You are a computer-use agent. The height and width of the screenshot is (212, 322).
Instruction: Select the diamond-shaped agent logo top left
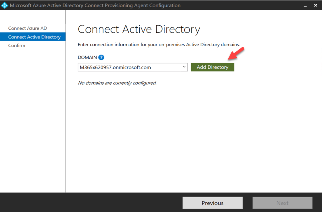click(4, 5)
